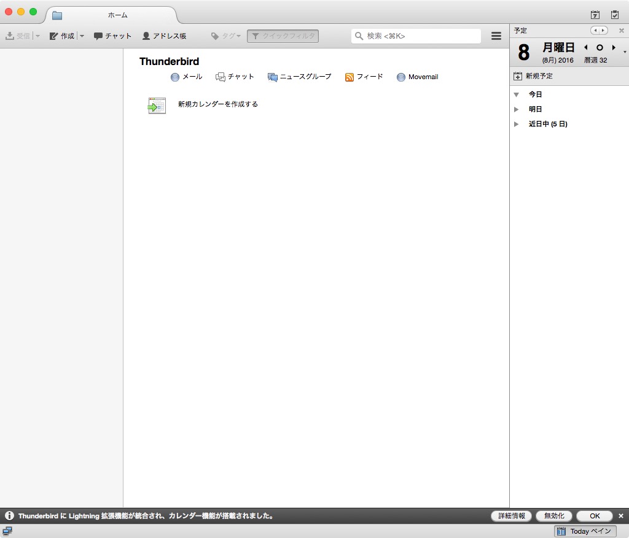Click the Movemail link text
The image size is (629, 538).
(423, 77)
